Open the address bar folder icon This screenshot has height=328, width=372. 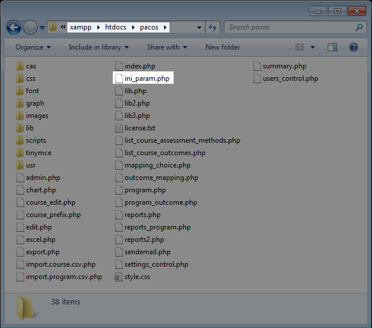[53, 27]
